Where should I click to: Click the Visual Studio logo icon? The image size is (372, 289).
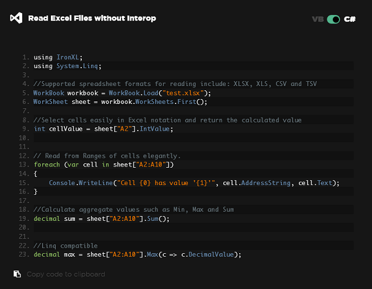pyautogui.click(x=16, y=19)
